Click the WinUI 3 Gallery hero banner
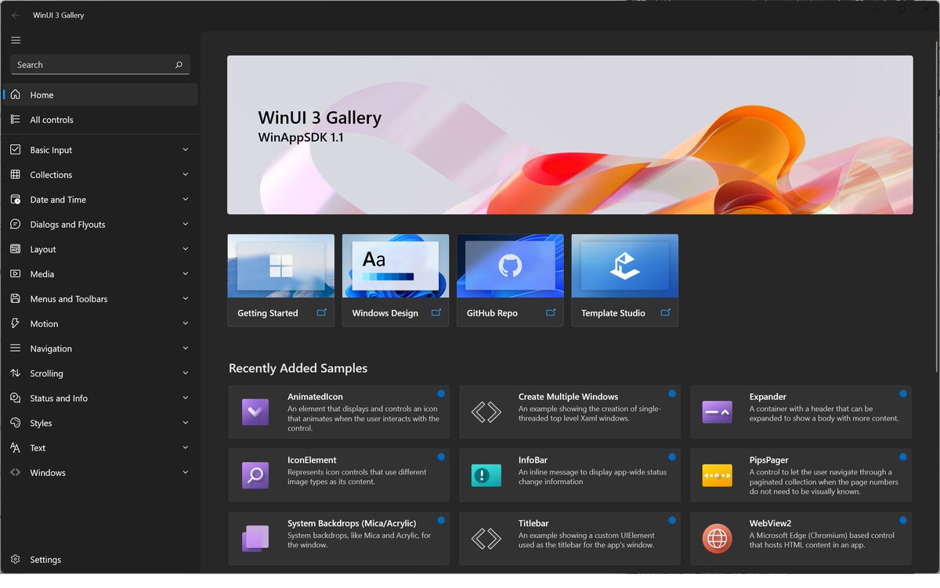 (570, 135)
